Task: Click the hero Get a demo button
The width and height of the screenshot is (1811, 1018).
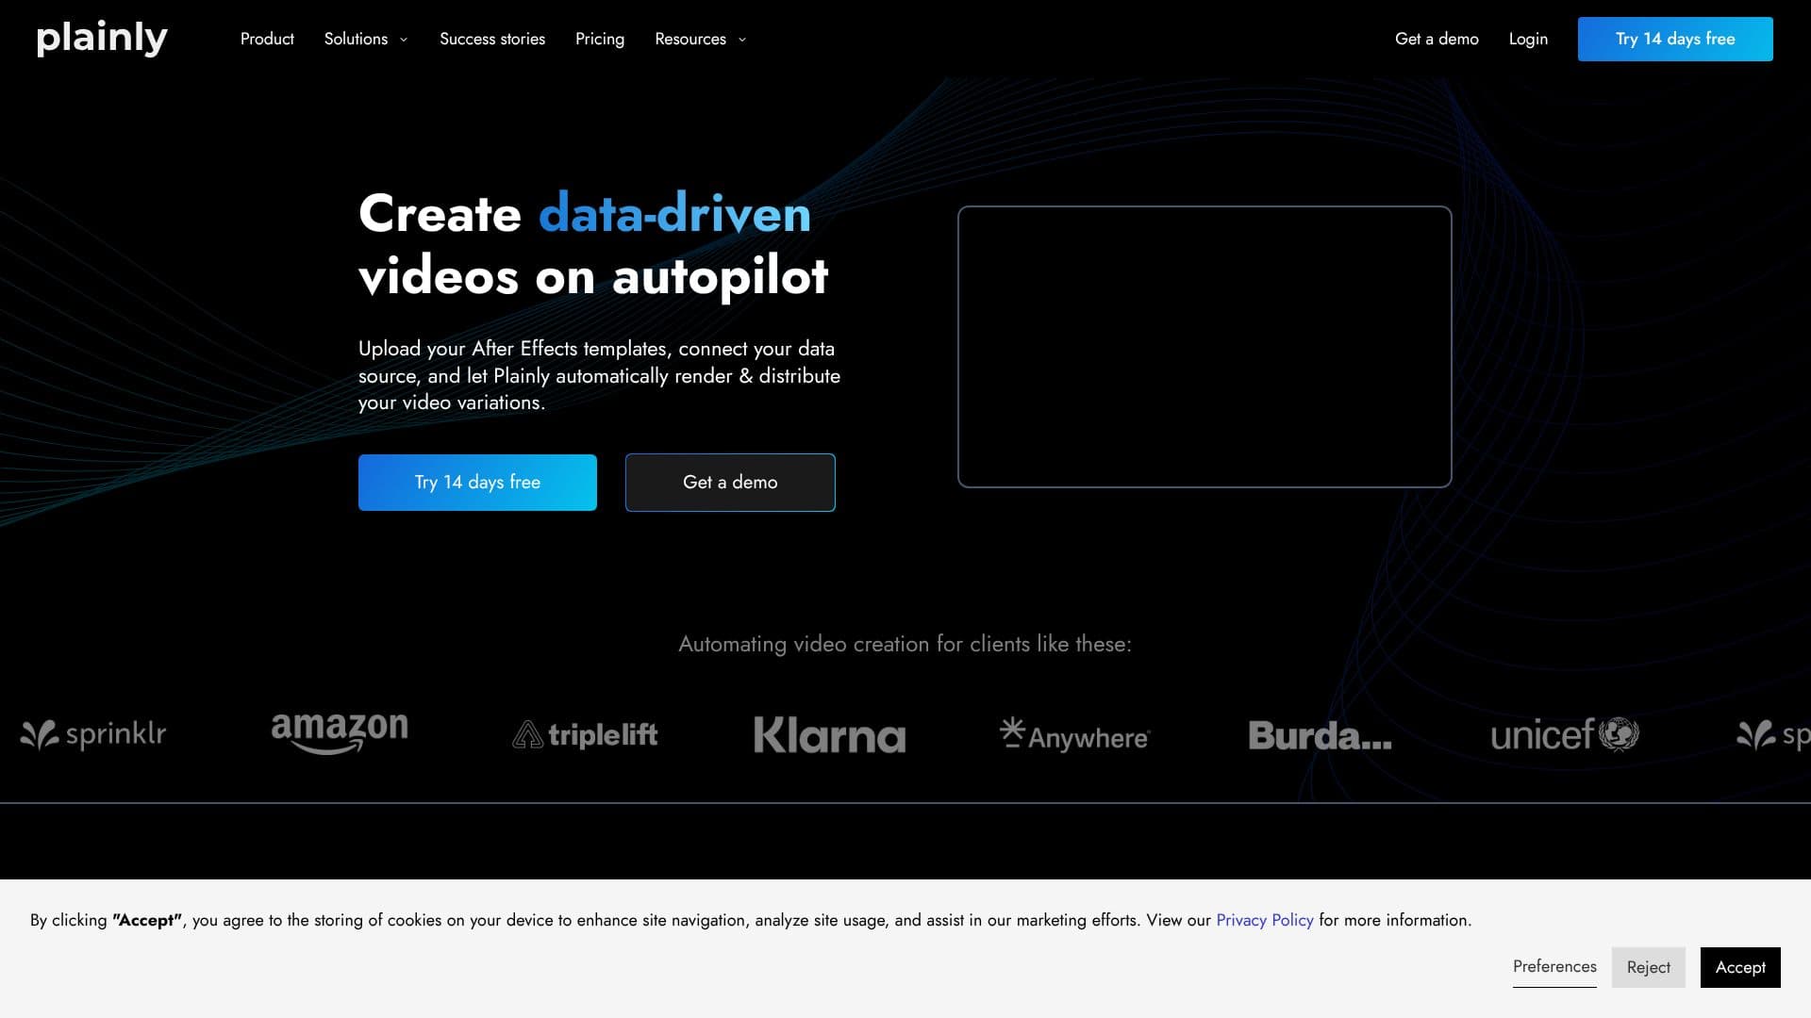Action: coord(730,483)
